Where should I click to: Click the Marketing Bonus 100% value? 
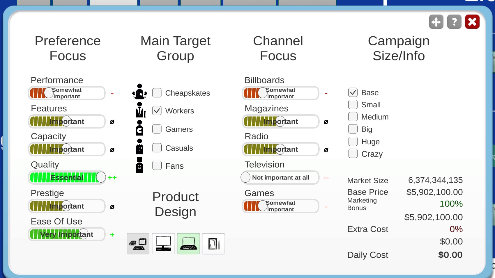point(451,204)
